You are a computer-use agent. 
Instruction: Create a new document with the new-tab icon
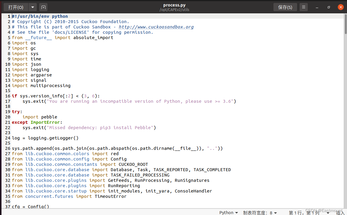point(43,7)
